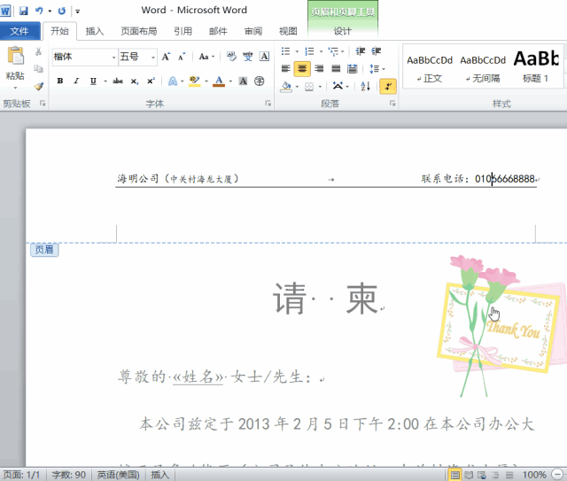
Task: Select the Format Painter brush icon
Action: click(39, 87)
